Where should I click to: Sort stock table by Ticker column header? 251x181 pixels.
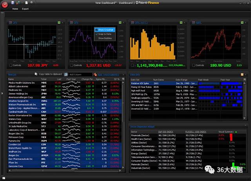[44, 79]
